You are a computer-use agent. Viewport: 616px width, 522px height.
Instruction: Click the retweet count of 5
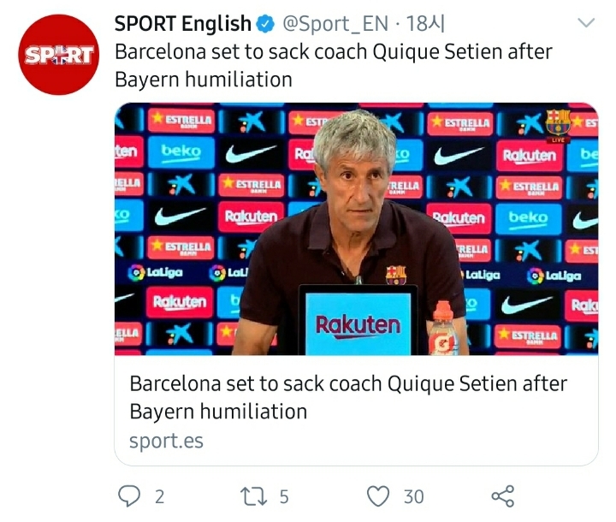click(x=284, y=495)
